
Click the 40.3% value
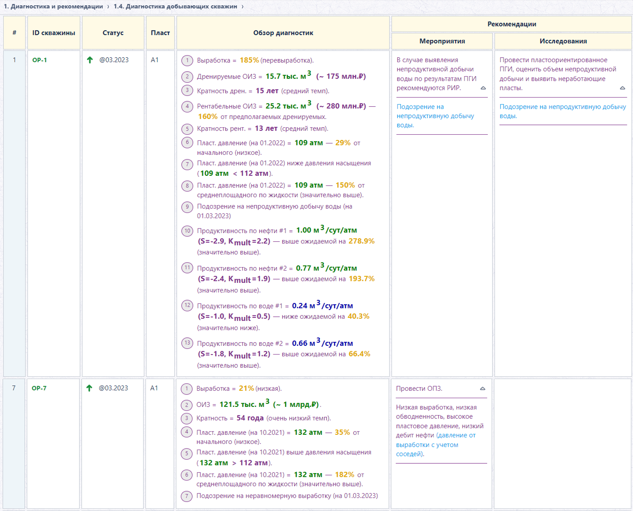359,316
